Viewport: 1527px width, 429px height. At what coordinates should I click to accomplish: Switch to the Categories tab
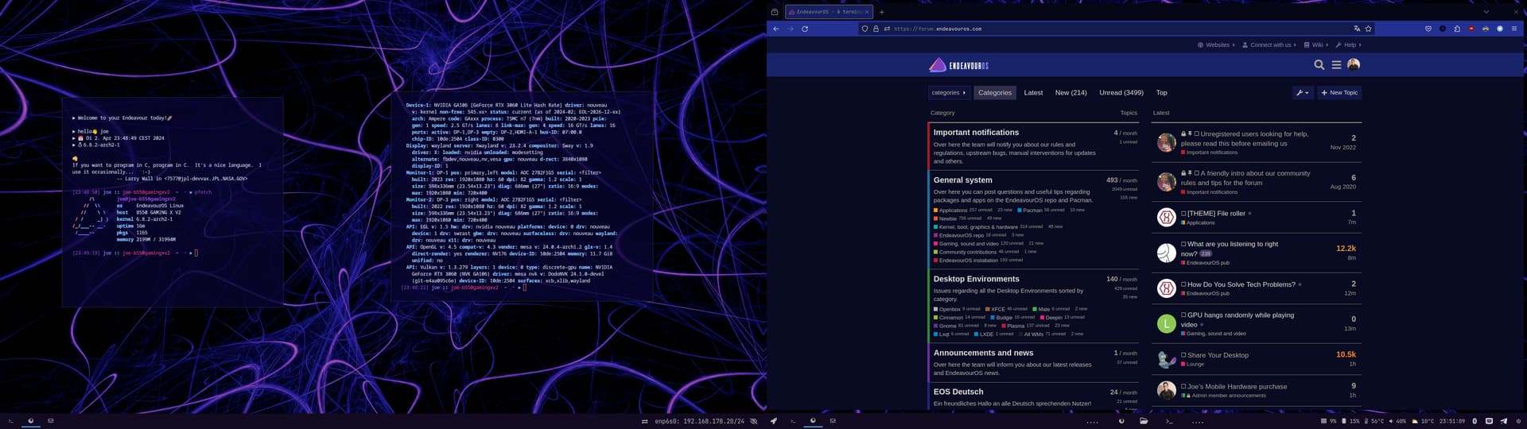[995, 93]
